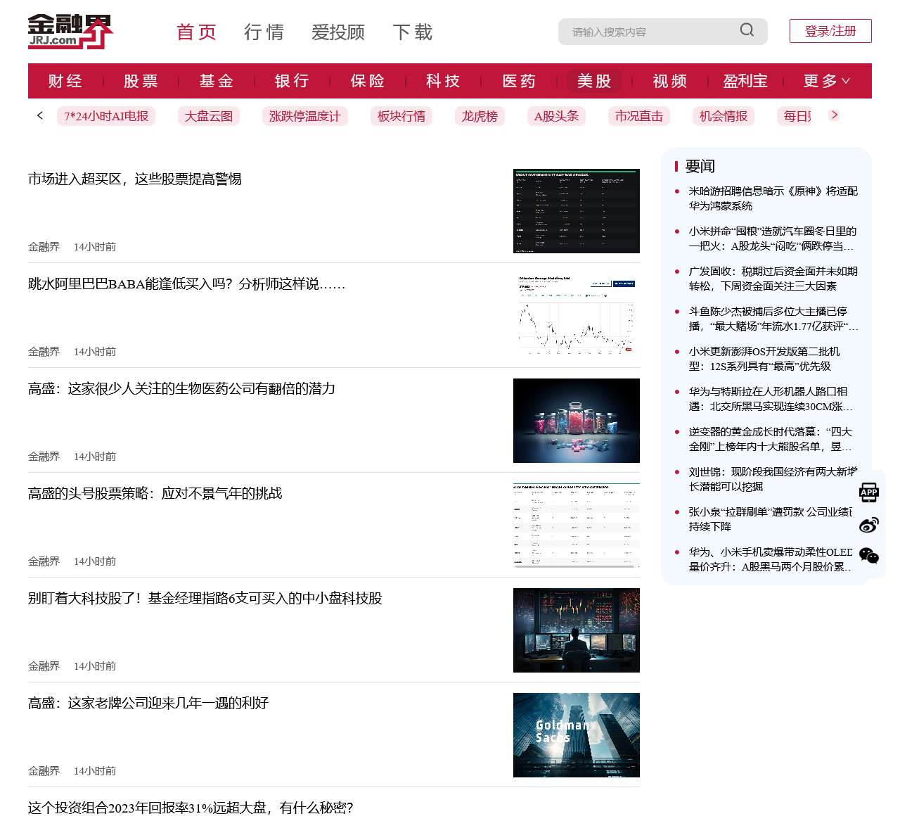Select 美股 in red nav bar
Viewport: 900px width, 821px height.
(594, 81)
